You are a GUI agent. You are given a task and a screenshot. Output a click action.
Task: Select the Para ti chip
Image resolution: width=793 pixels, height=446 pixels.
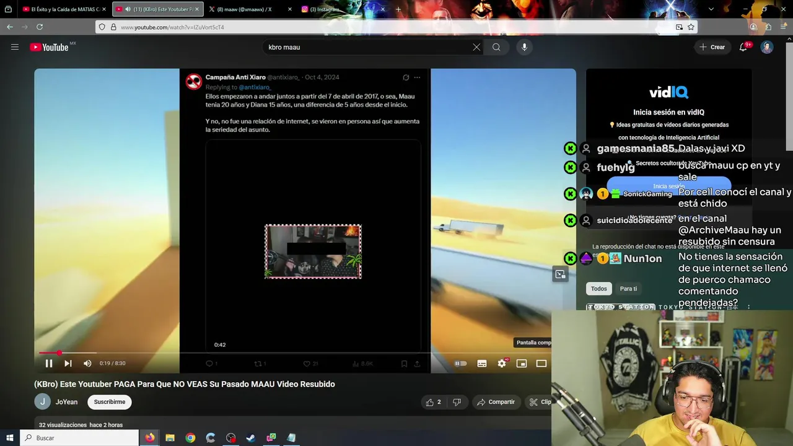pyautogui.click(x=628, y=289)
